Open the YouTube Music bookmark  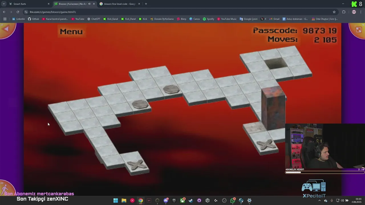click(227, 19)
